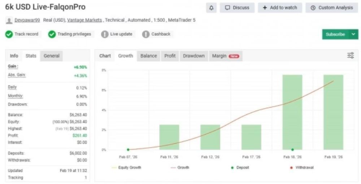Toggle Growth legend series
361x184 pixels.
(180, 167)
